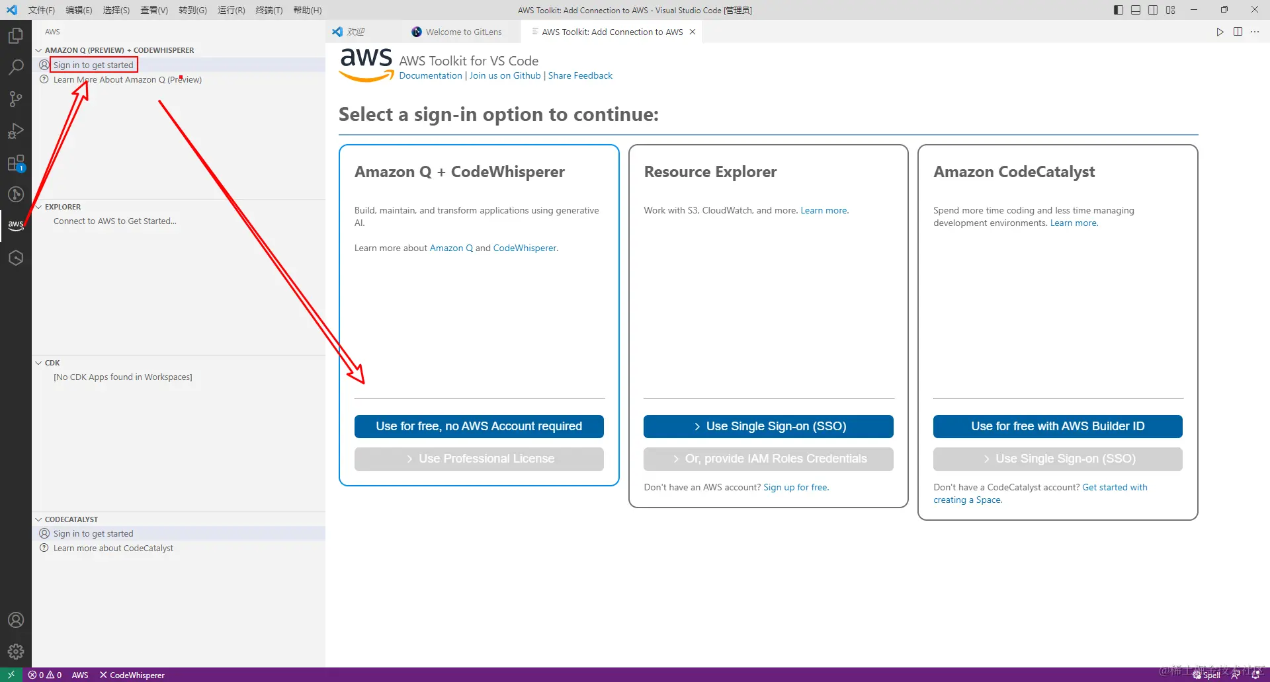Open the Run and Debug view

pyautogui.click(x=16, y=131)
